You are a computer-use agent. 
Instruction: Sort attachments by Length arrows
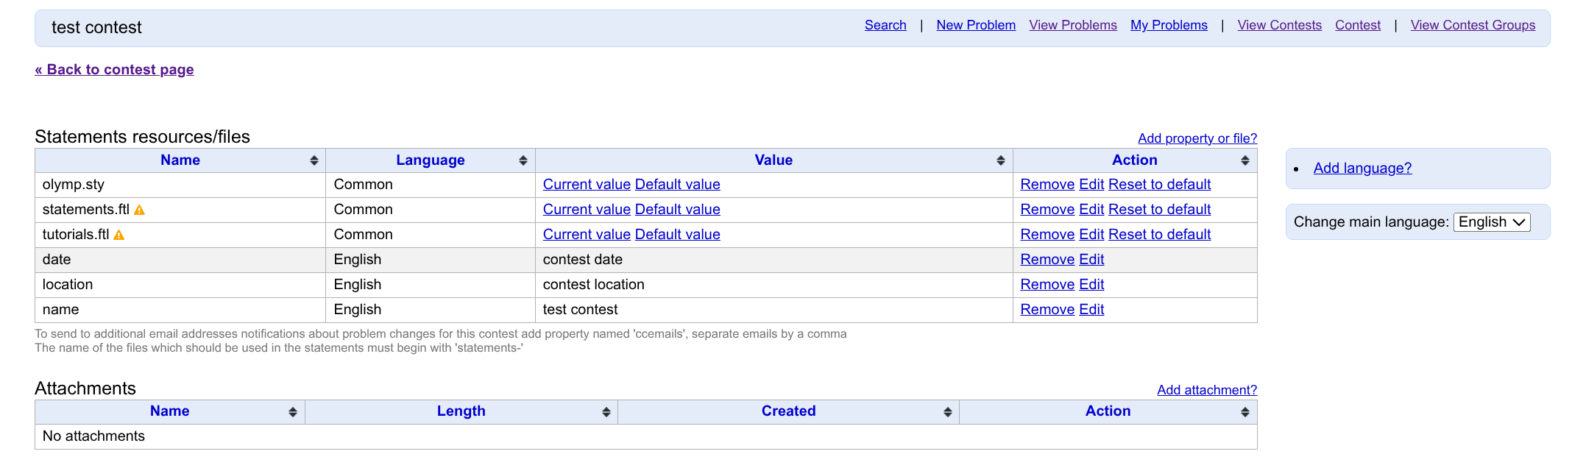pyautogui.click(x=606, y=412)
